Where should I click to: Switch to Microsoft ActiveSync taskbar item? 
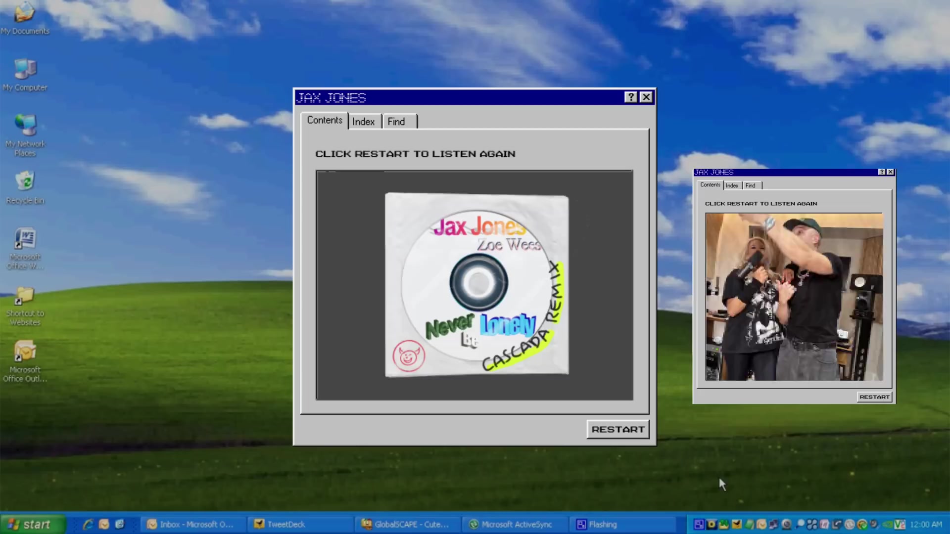(x=515, y=524)
